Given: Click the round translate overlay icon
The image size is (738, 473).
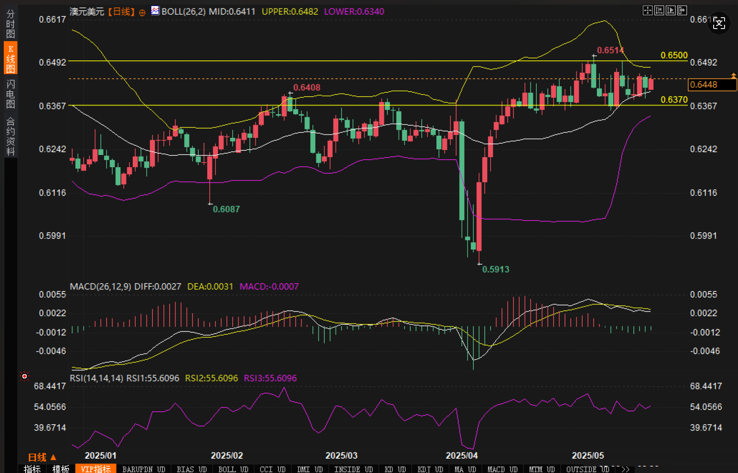Looking at the screenshot, I should pyautogui.click(x=719, y=23).
